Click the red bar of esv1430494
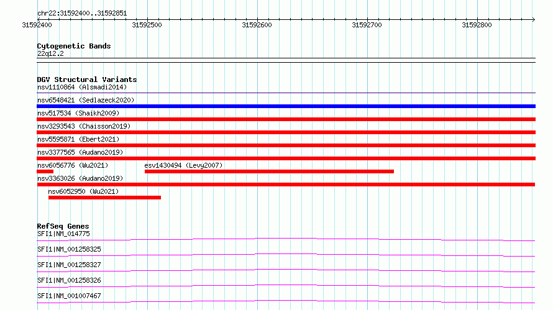The image size is (553, 310). pos(269,171)
